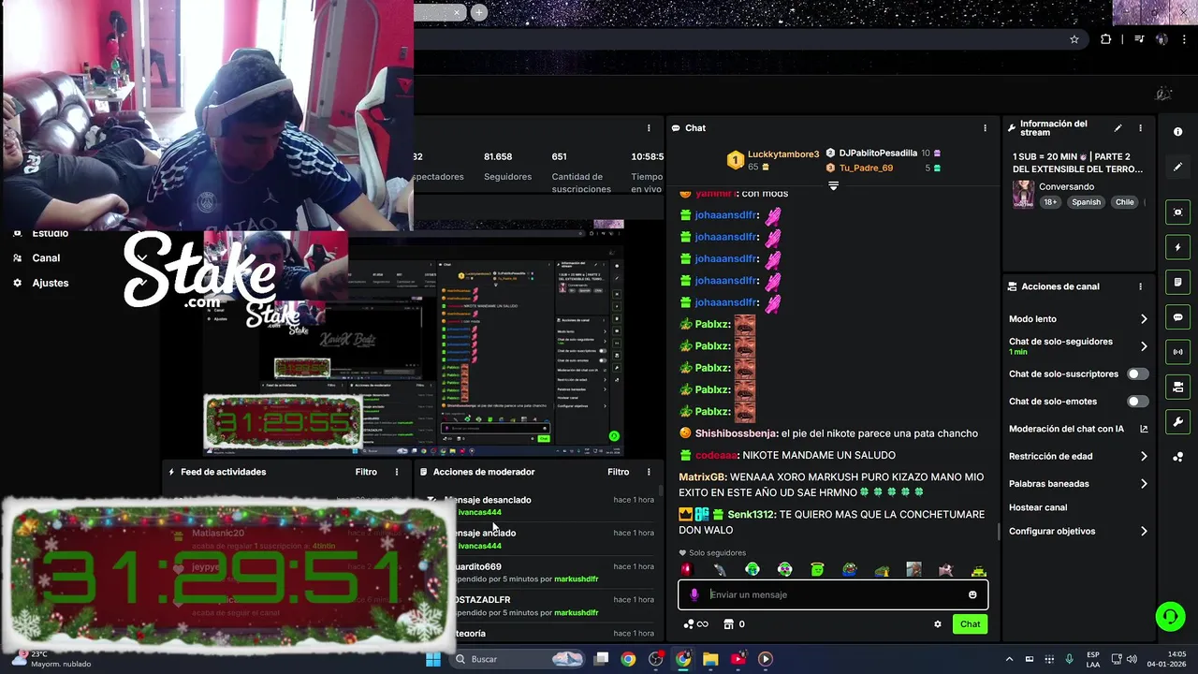
Task: Click taskbar Buscar search box
Action: [519, 659]
